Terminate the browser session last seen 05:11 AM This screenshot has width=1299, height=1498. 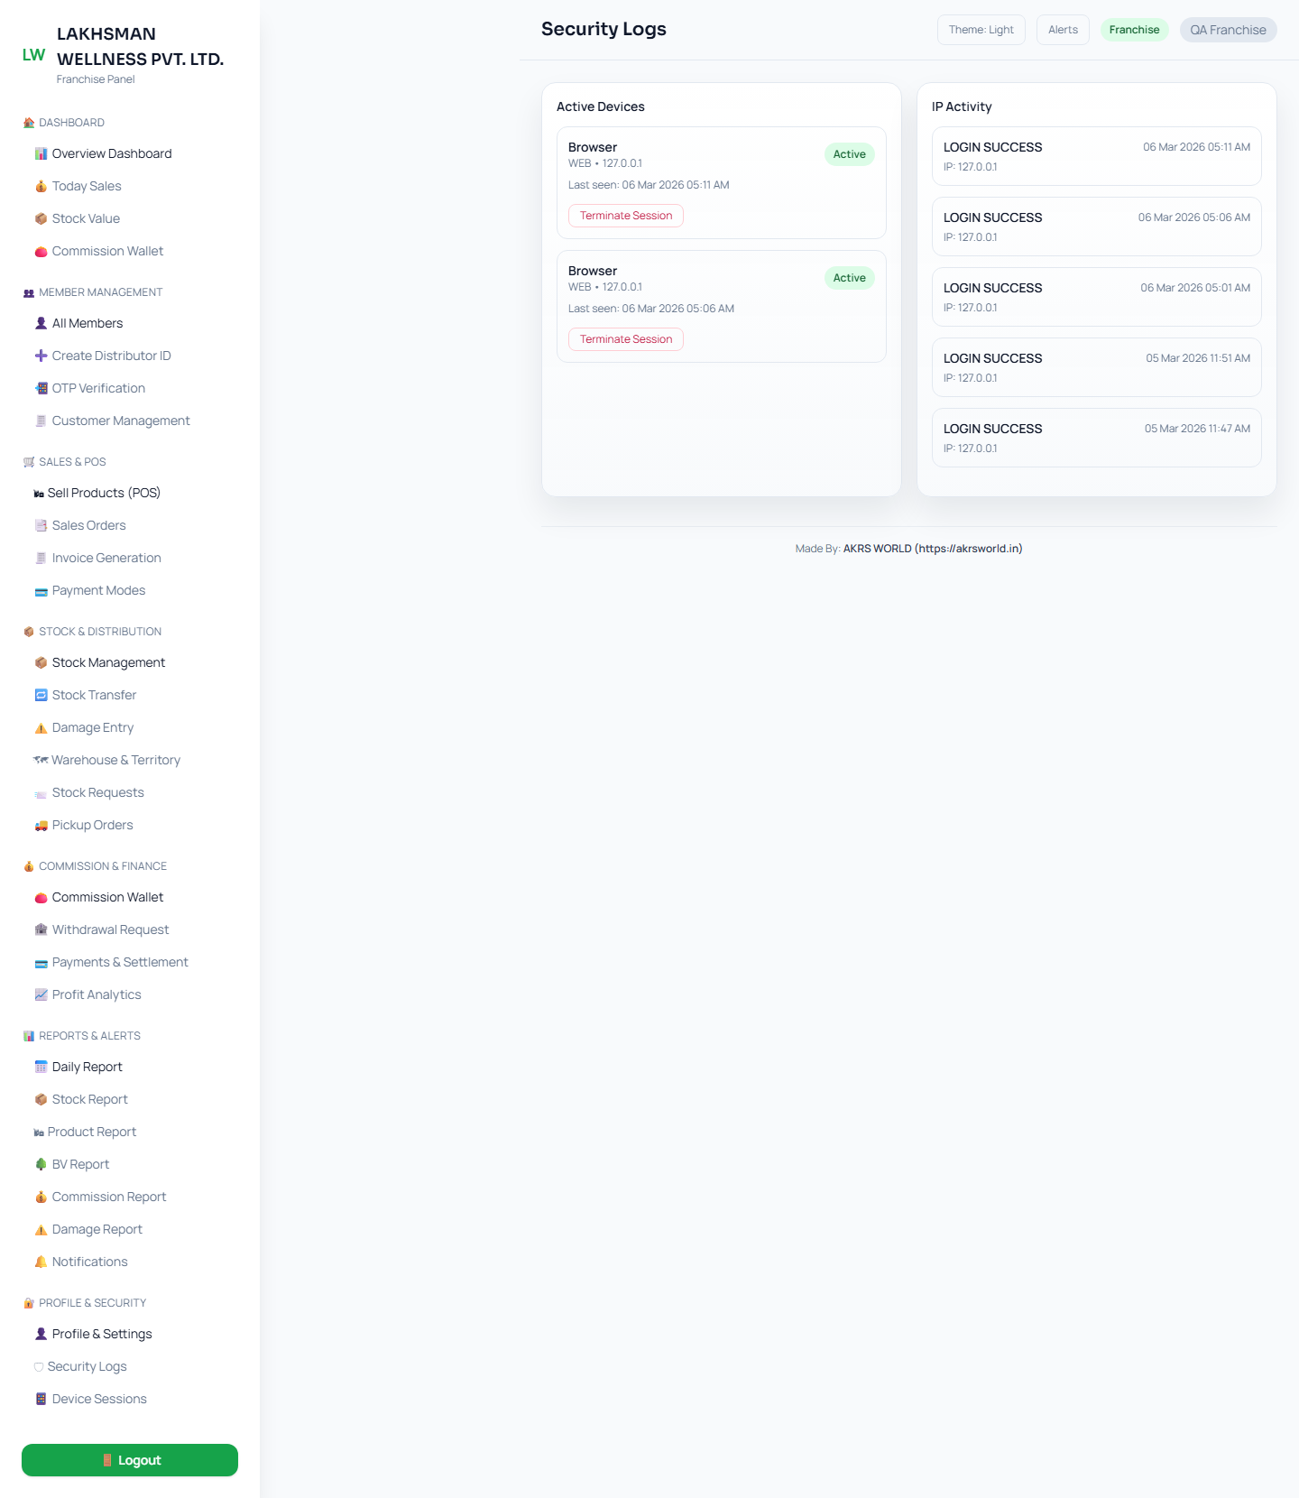pos(626,216)
